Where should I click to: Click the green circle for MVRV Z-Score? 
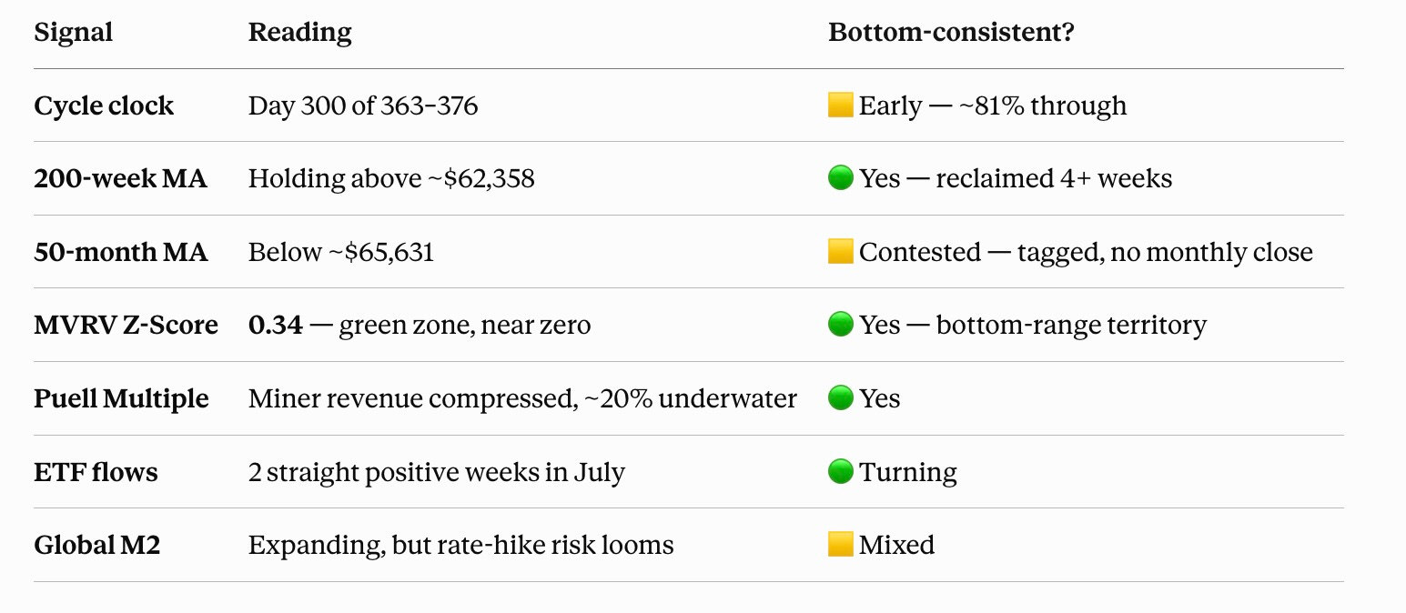tap(840, 325)
